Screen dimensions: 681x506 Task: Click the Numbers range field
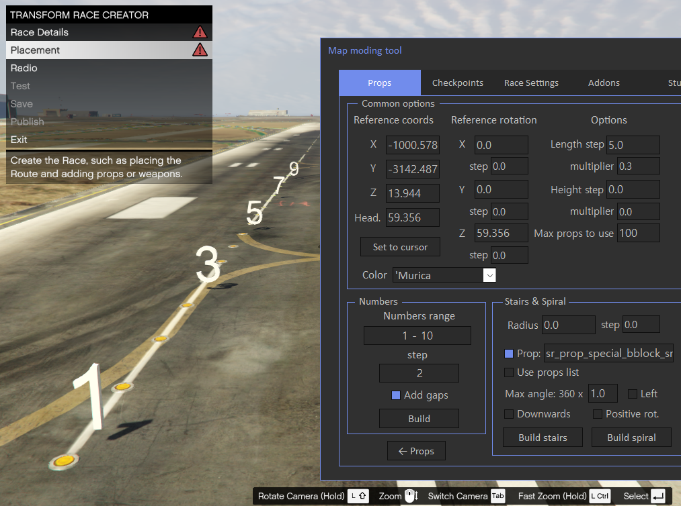pos(417,336)
